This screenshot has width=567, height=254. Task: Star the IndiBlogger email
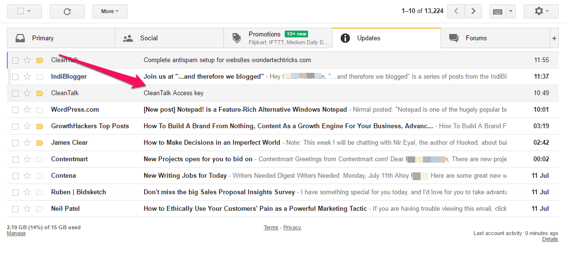[27, 76]
